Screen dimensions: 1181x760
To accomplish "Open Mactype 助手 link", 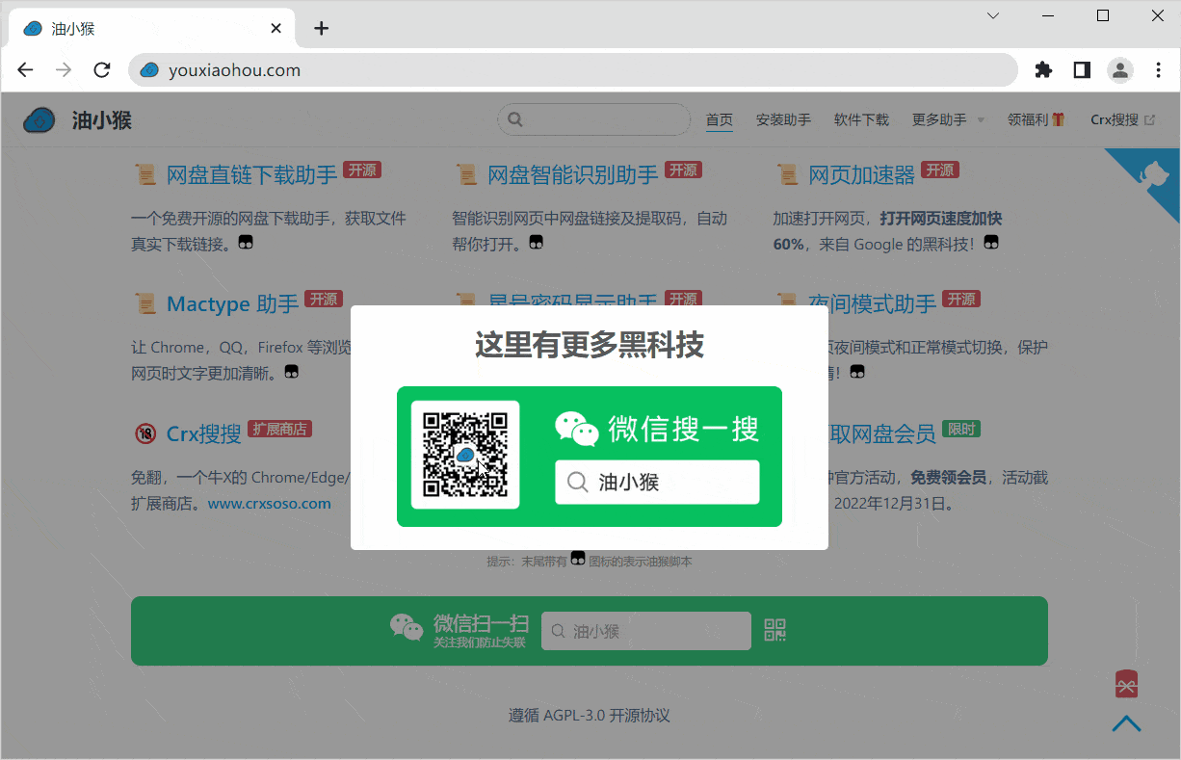I will (233, 304).
